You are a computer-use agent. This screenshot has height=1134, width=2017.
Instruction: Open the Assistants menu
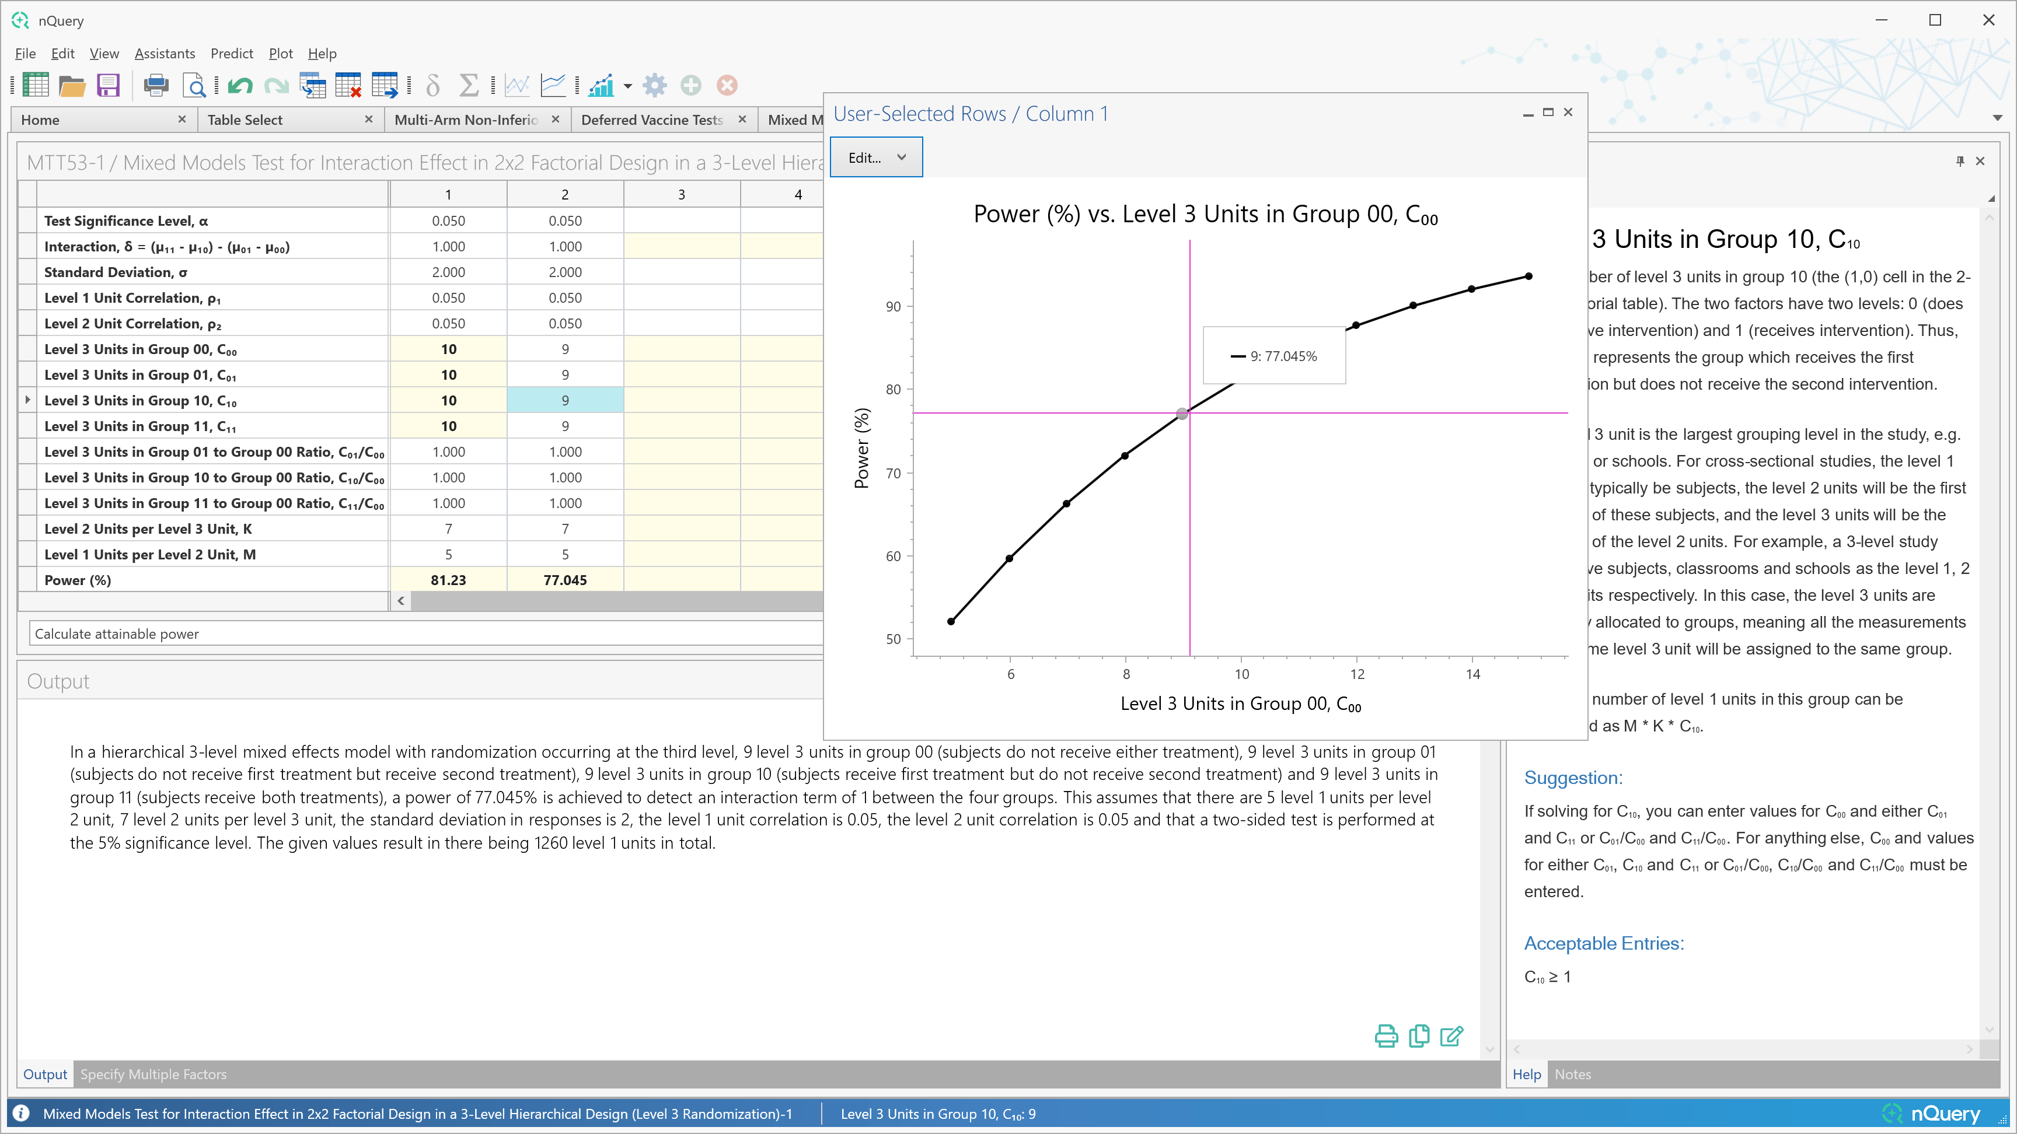click(x=165, y=53)
